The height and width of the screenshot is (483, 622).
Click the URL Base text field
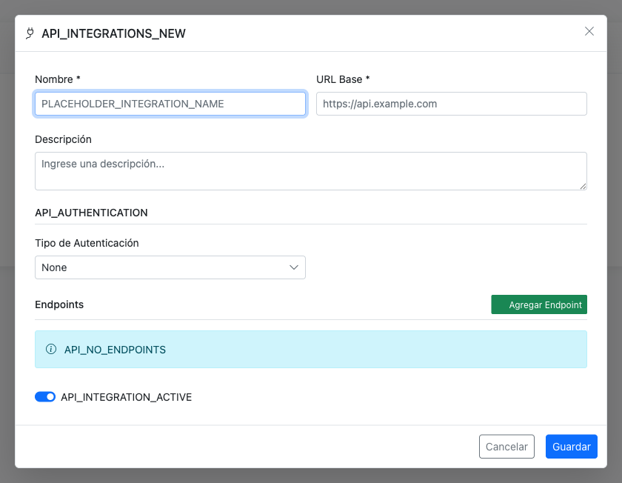point(451,104)
